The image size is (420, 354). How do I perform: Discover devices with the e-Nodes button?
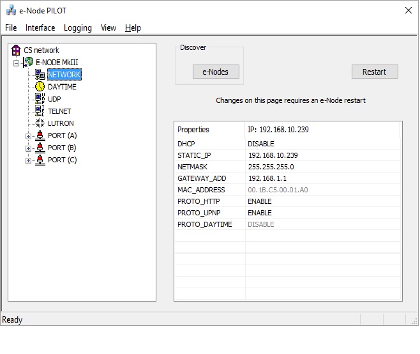point(216,72)
